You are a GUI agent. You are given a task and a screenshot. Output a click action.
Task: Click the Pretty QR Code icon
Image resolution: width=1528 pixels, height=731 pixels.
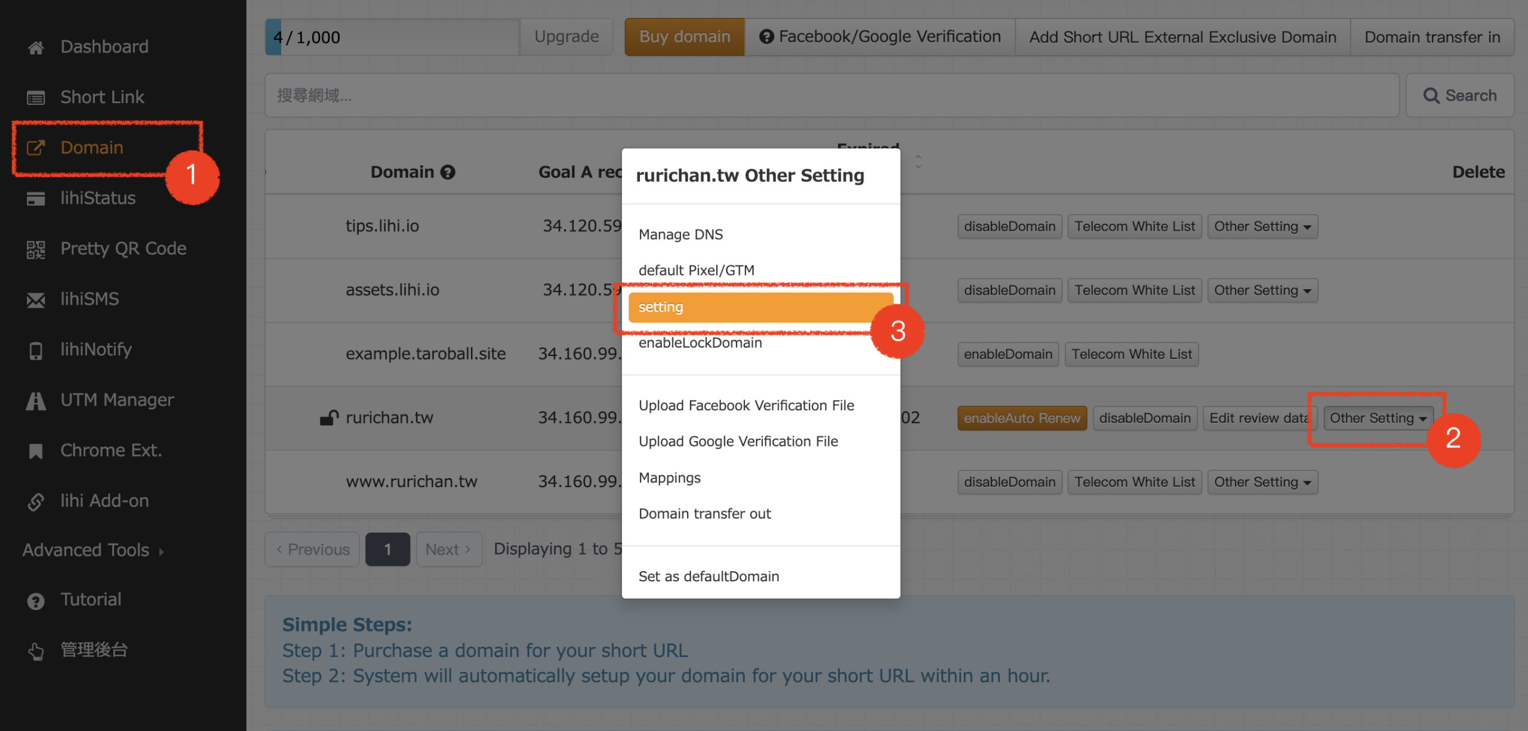[x=36, y=249]
